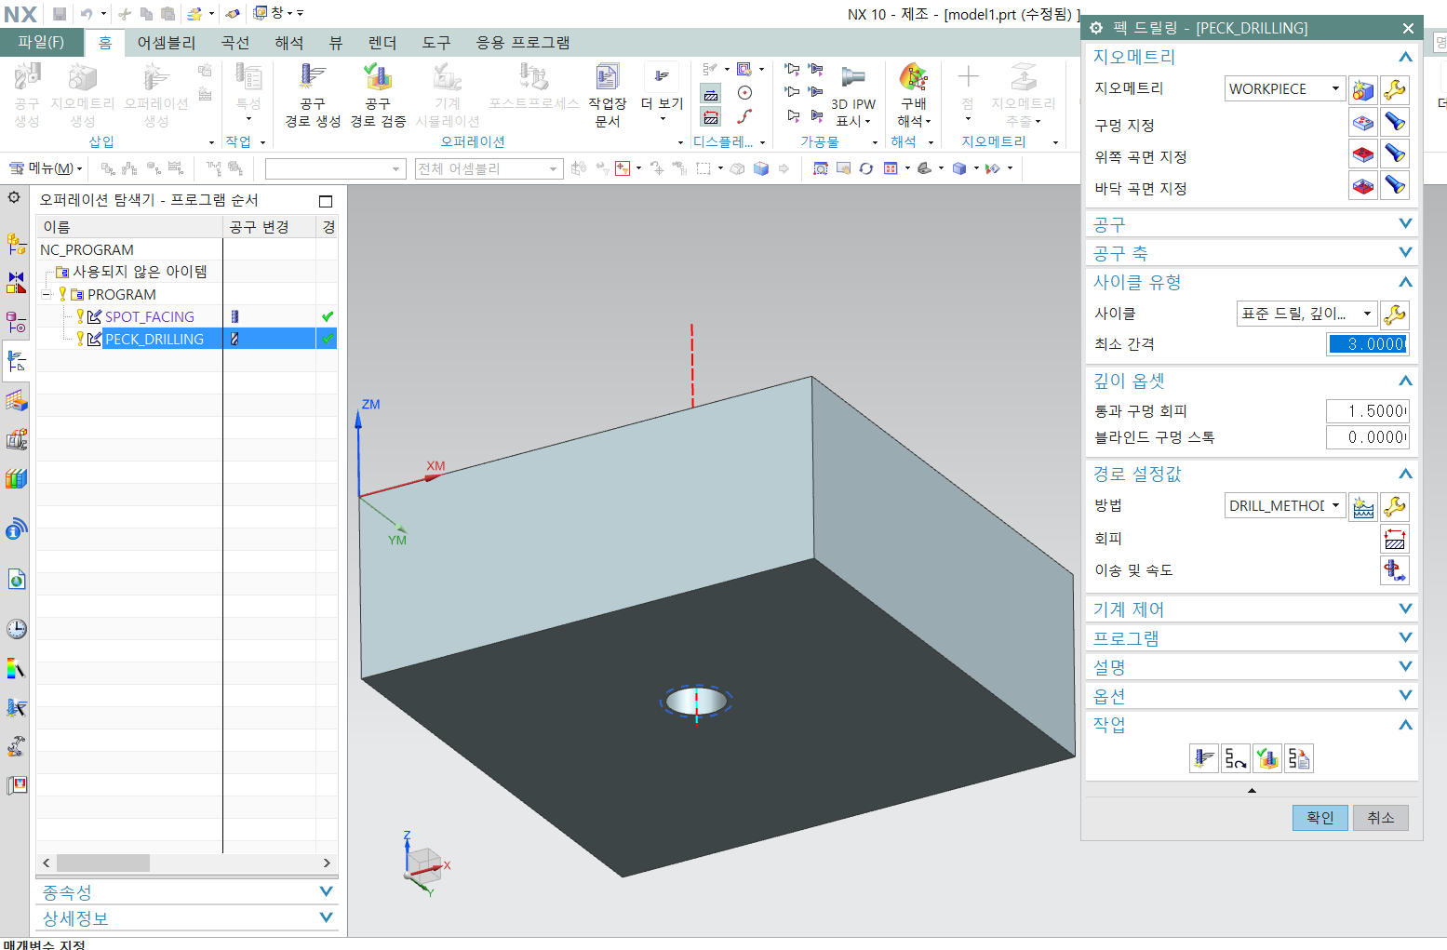Expand the 공구 section
This screenshot has width=1447, height=950.
(x=1405, y=224)
